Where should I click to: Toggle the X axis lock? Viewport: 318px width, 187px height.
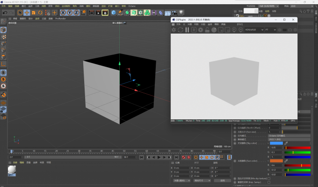63,13
